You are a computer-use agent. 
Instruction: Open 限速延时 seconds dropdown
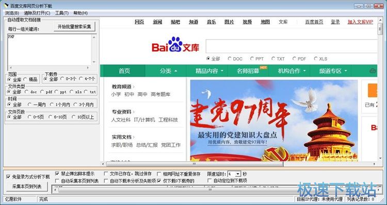click(238, 174)
